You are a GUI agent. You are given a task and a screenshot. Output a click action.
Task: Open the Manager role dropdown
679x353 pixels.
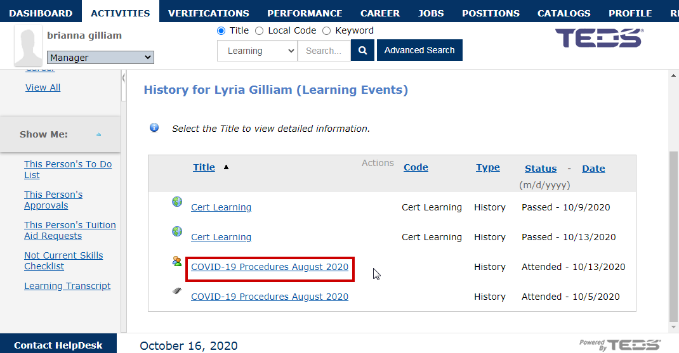click(100, 57)
